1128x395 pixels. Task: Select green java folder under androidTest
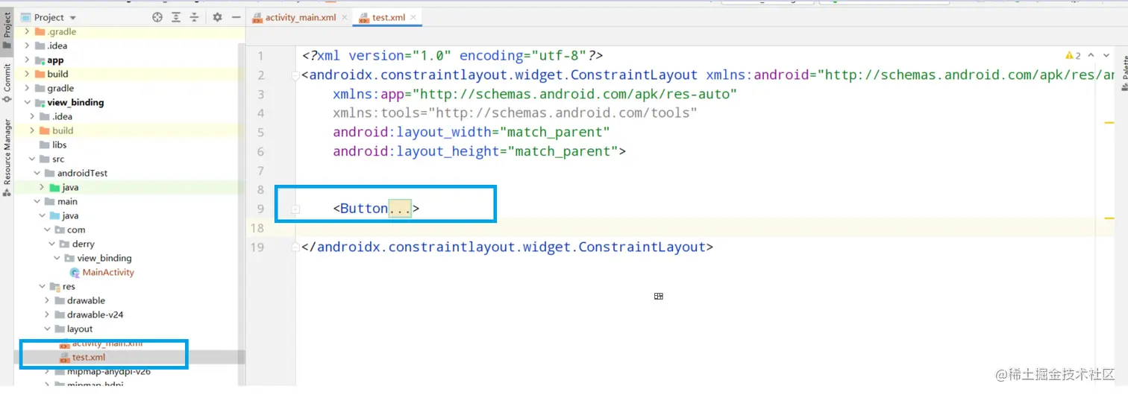click(x=70, y=188)
